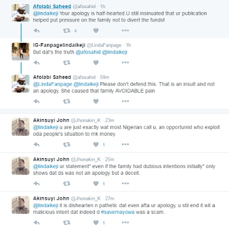Reply to the 'dubious intentions' tweet
The height and width of the screenshot is (230, 229).
click(x=37, y=183)
